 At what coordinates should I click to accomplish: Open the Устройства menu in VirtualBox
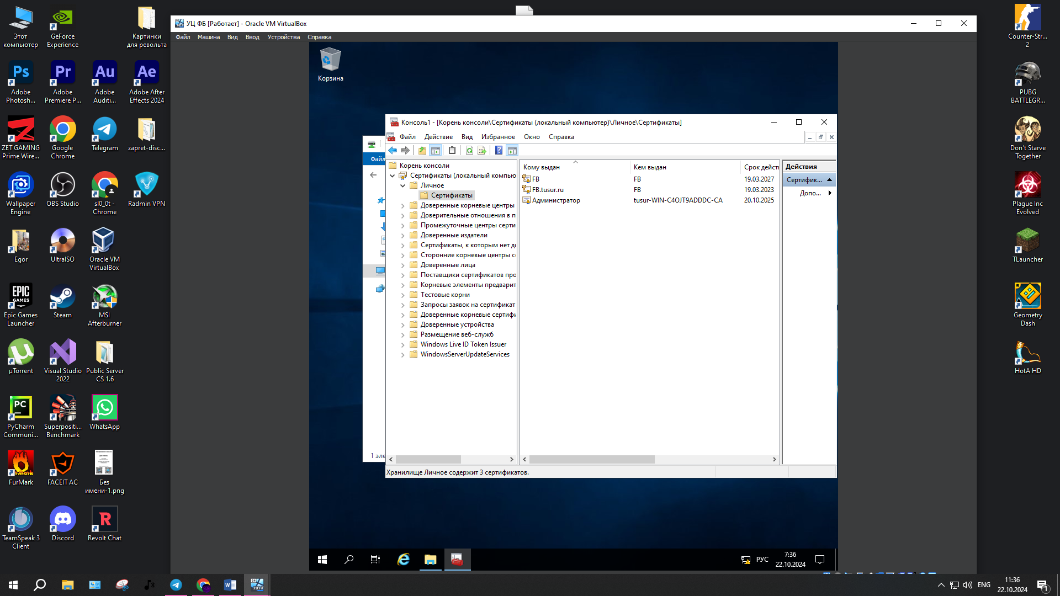click(283, 37)
